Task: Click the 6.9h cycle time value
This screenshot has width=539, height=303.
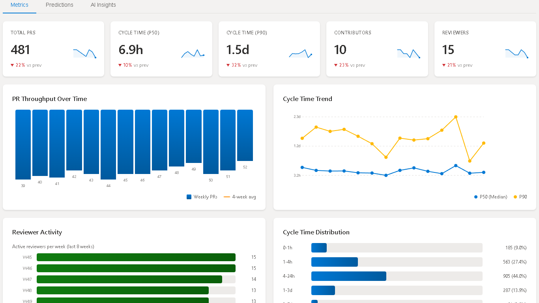Action: pos(131,50)
